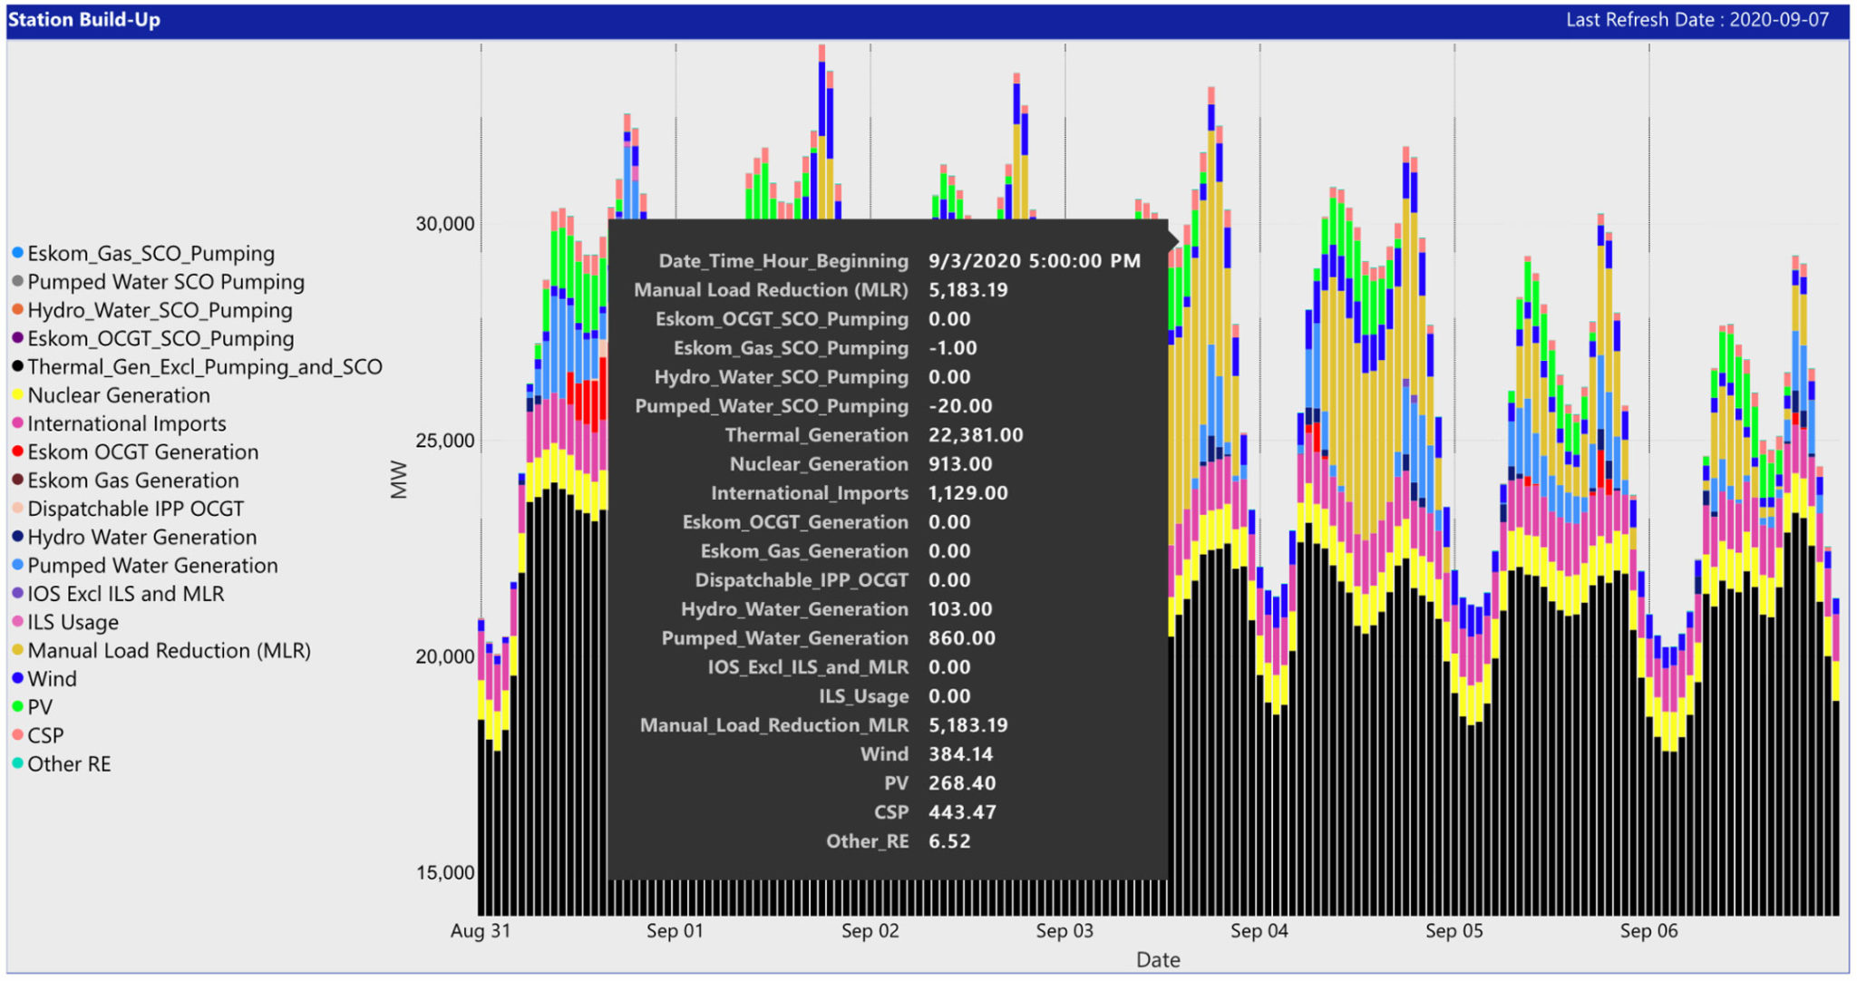Click the red Eskom OCGT Generation legend dot
This screenshot has width=1857, height=981.
click(17, 452)
